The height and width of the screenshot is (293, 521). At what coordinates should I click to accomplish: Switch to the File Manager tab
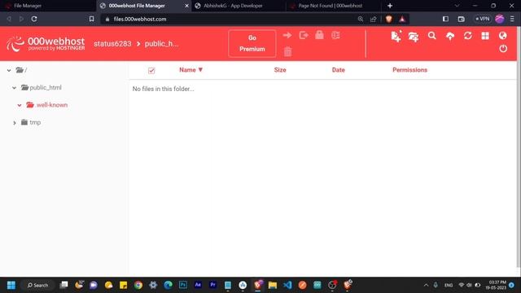pyautogui.click(x=48, y=6)
